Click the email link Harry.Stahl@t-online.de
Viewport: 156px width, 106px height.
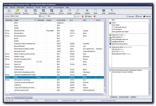click(120, 39)
